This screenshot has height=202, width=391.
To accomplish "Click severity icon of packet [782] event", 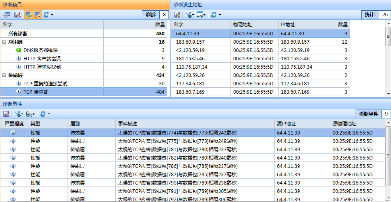I will coord(13,158).
